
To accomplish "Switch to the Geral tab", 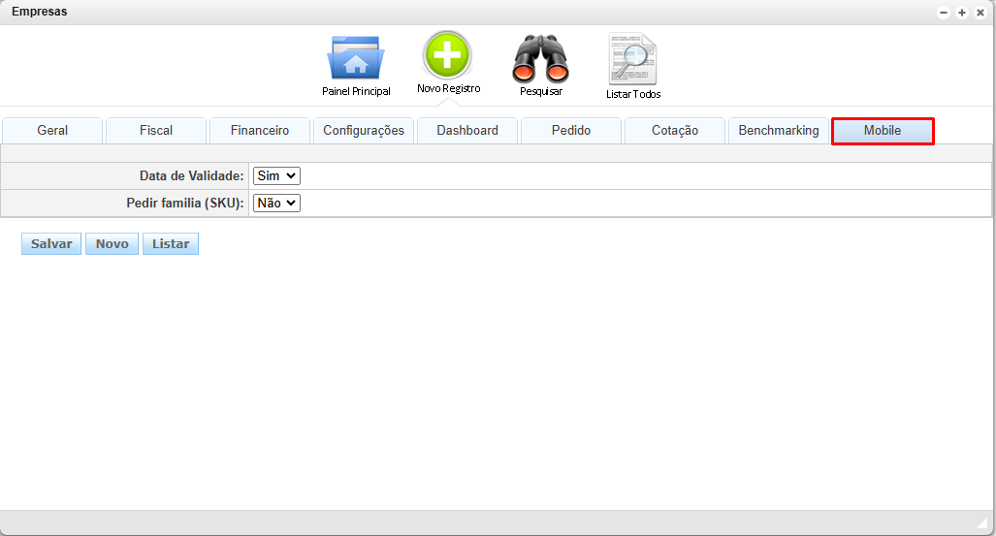I will point(52,131).
